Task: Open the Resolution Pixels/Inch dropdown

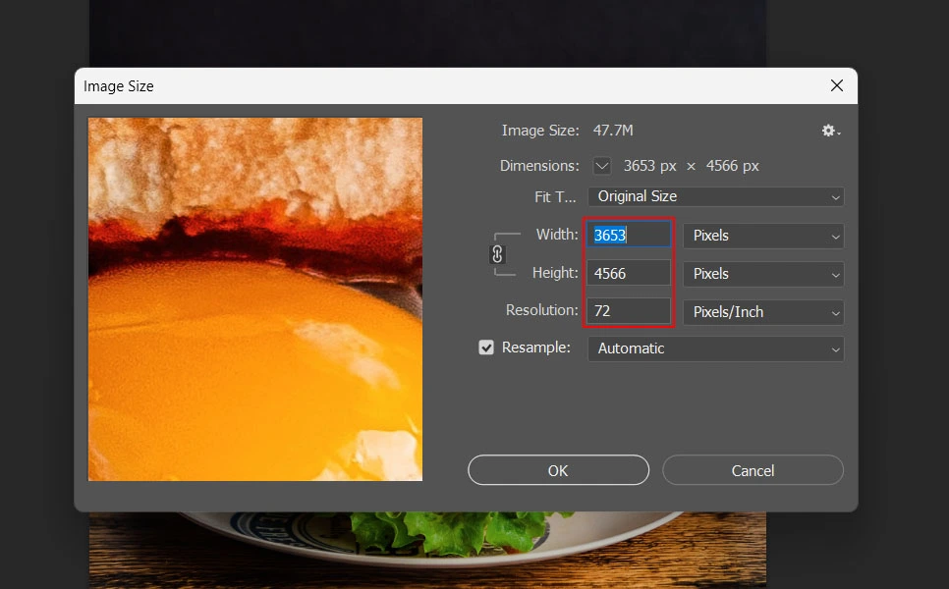Action: [763, 312]
